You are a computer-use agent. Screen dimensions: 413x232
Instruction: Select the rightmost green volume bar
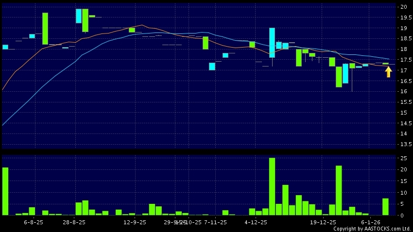tap(385, 206)
